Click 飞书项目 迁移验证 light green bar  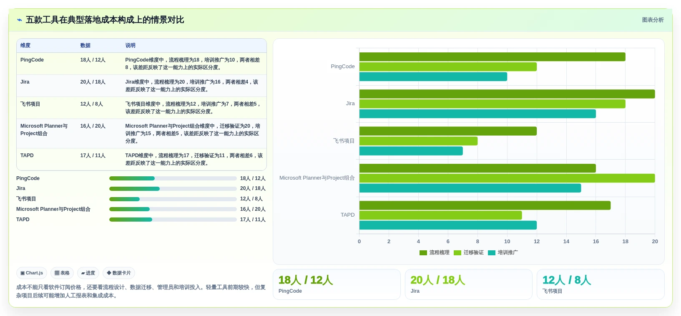418,141
